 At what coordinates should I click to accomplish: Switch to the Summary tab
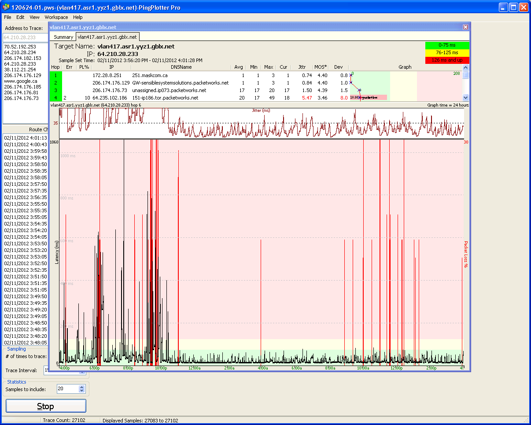(63, 37)
